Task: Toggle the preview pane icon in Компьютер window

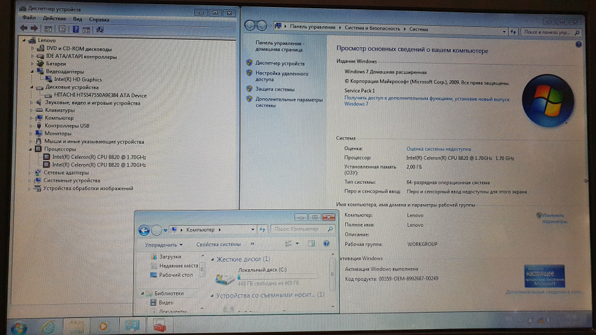Action: click(x=312, y=243)
